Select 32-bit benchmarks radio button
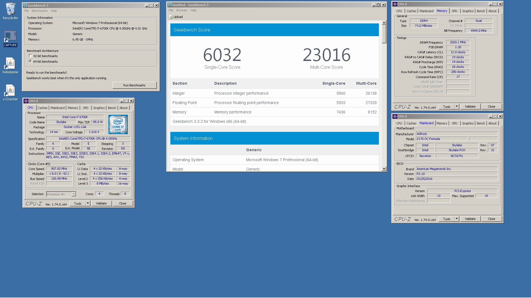 [30, 56]
